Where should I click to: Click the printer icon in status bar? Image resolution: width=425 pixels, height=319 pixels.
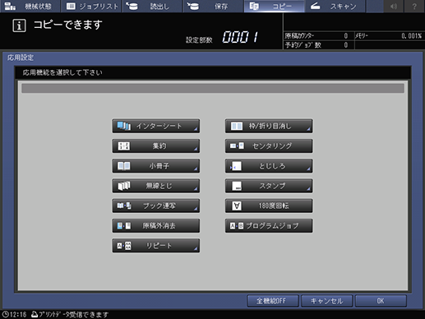35,314
